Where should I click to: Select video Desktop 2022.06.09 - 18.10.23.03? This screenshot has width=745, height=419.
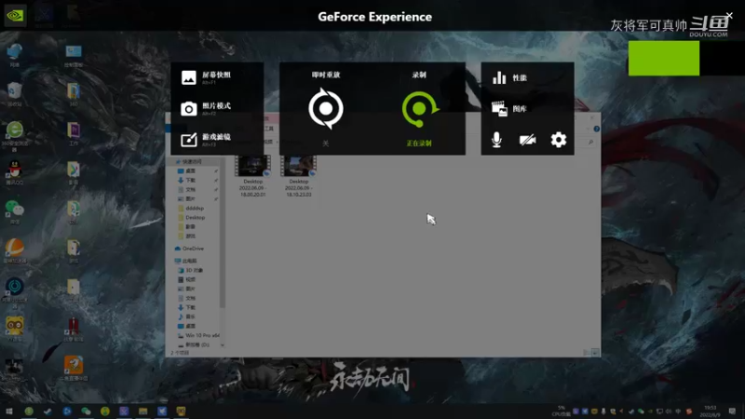point(298,176)
